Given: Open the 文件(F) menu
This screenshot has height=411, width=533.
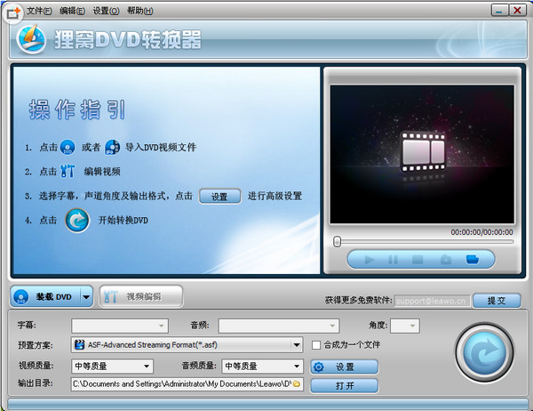Looking at the screenshot, I should tap(39, 11).
